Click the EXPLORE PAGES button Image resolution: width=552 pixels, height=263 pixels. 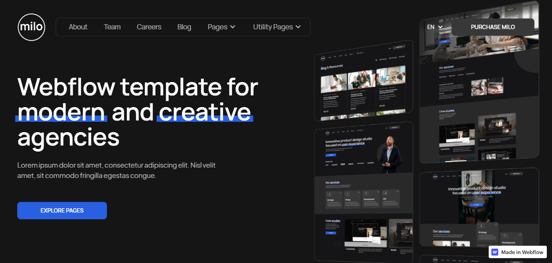[x=62, y=210]
